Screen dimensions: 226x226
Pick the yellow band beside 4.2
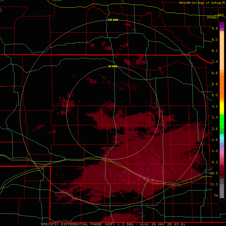222,107
